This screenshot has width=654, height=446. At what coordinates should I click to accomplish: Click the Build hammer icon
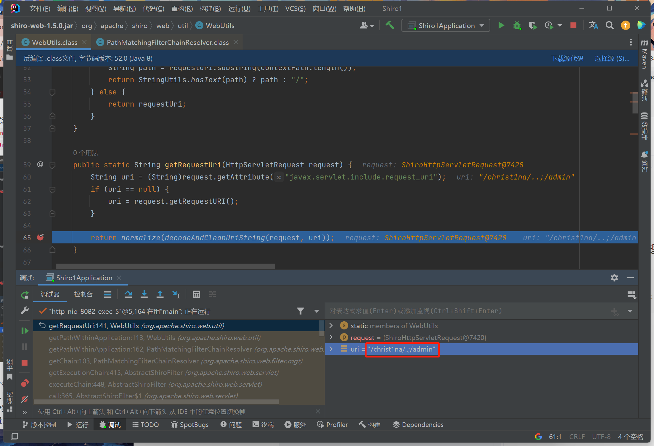click(x=390, y=26)
